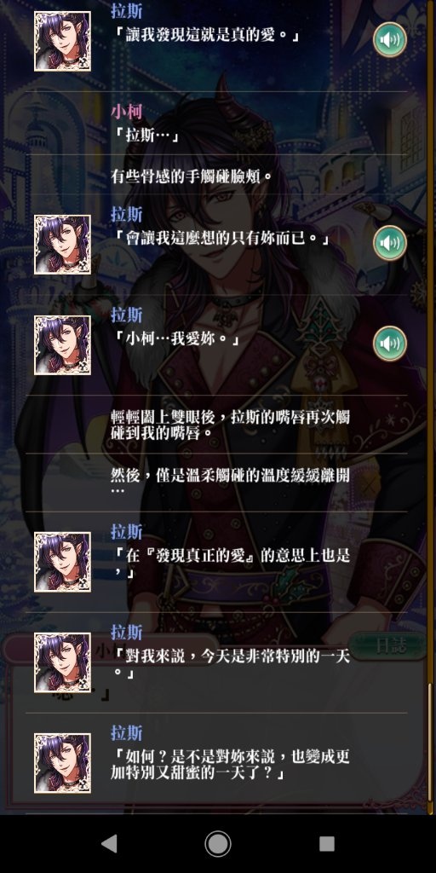Viewport: 436px width, 873px height.
Task: Click 拉斯 portrait beside「會讓我這麼想的只有妳而已。」
Action: 62,245
